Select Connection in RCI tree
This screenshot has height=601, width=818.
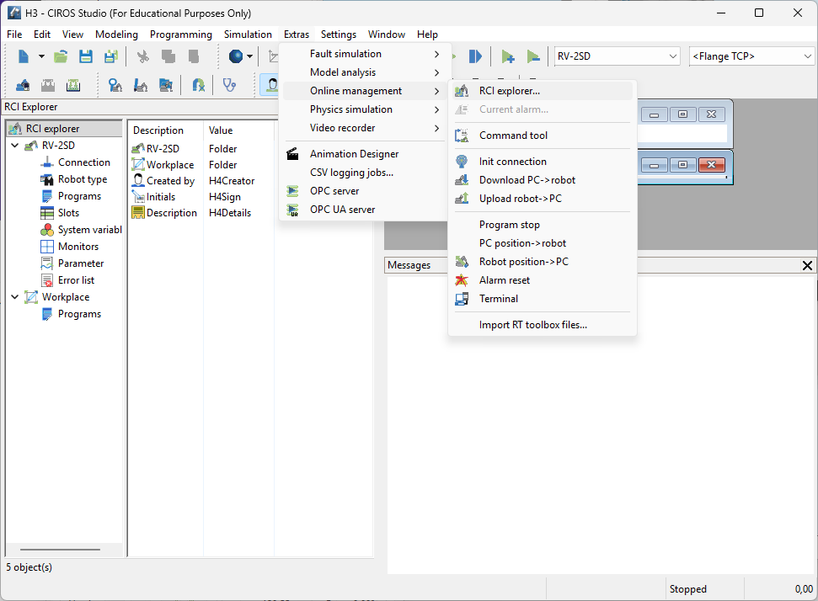tap(84, 162)
